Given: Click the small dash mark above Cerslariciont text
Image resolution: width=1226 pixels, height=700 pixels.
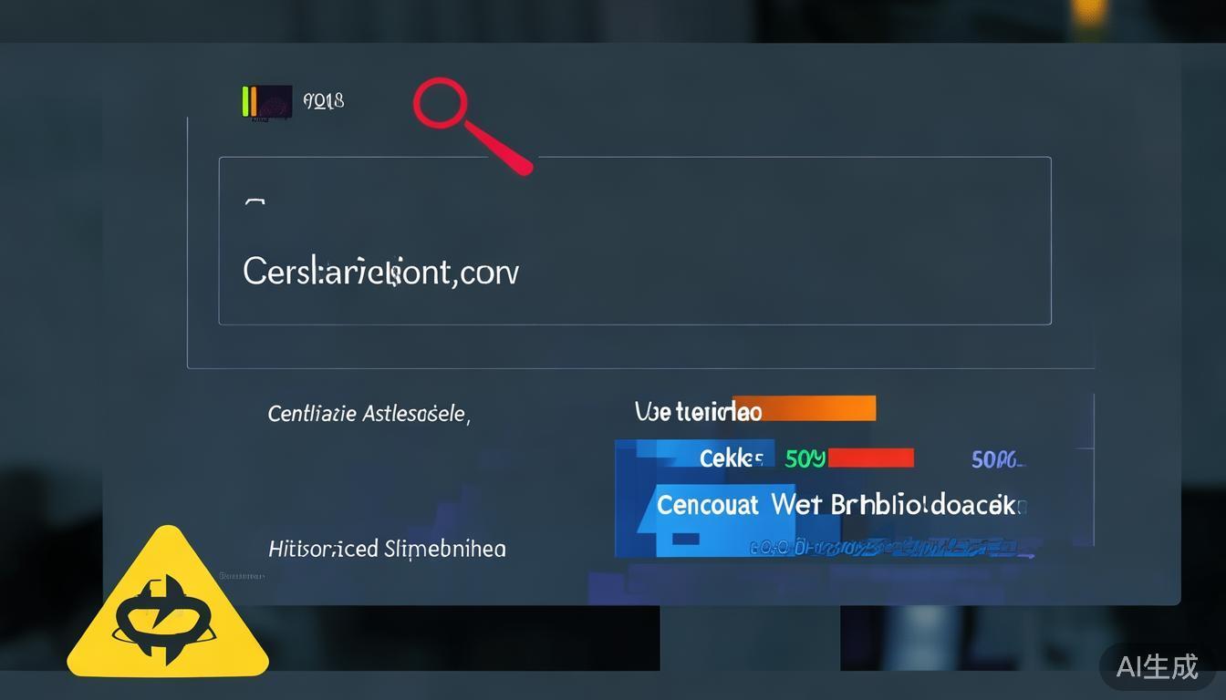Looking at the screenshot, I should point(255,202).
